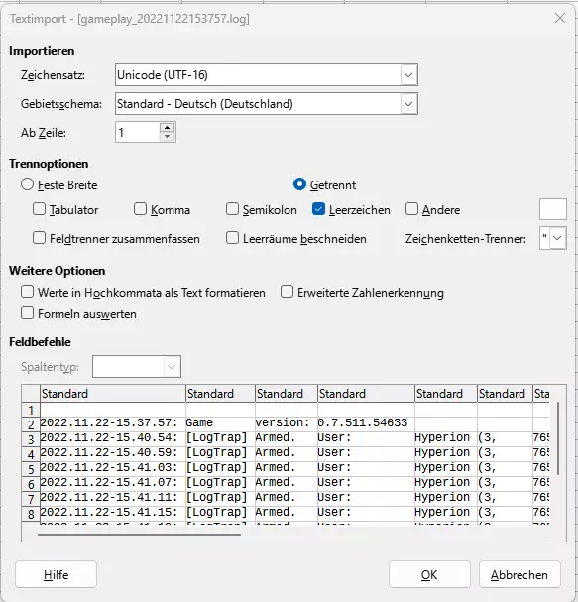Click row number 1 in preview

[x=31, y=411]
